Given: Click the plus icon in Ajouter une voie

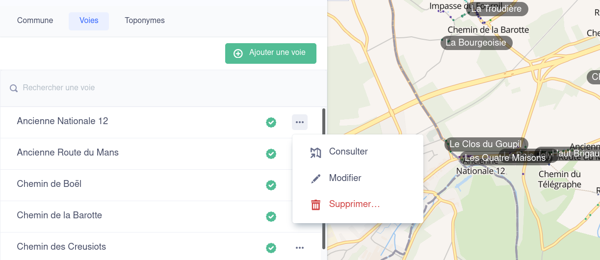Looking at the screenshot, I should pyautogui.click(x=238, y=53).
